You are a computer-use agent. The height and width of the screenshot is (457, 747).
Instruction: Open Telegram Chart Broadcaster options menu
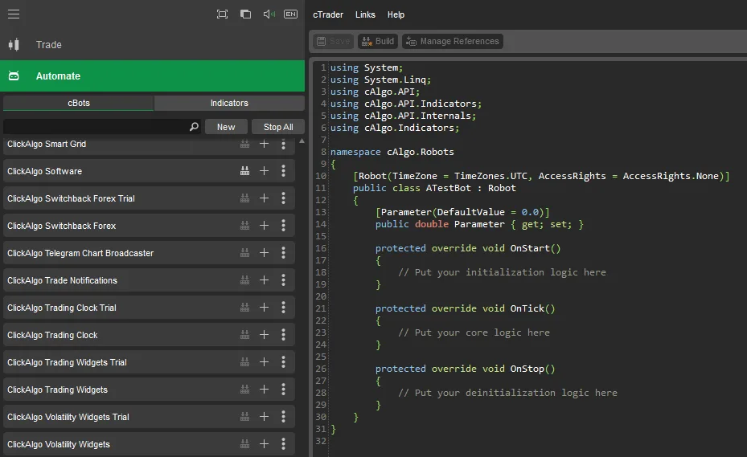click(x=284, y=253)
